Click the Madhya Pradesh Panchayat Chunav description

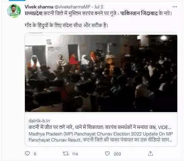tap(101, 137)
